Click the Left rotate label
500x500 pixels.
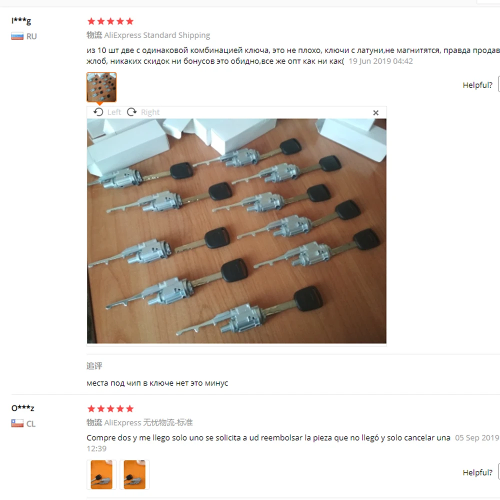click(114, 112)
